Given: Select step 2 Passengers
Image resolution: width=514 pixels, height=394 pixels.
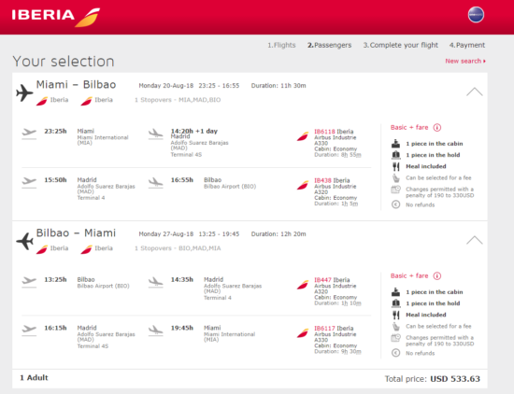Looking at the screenshot, I should [329, 45].
